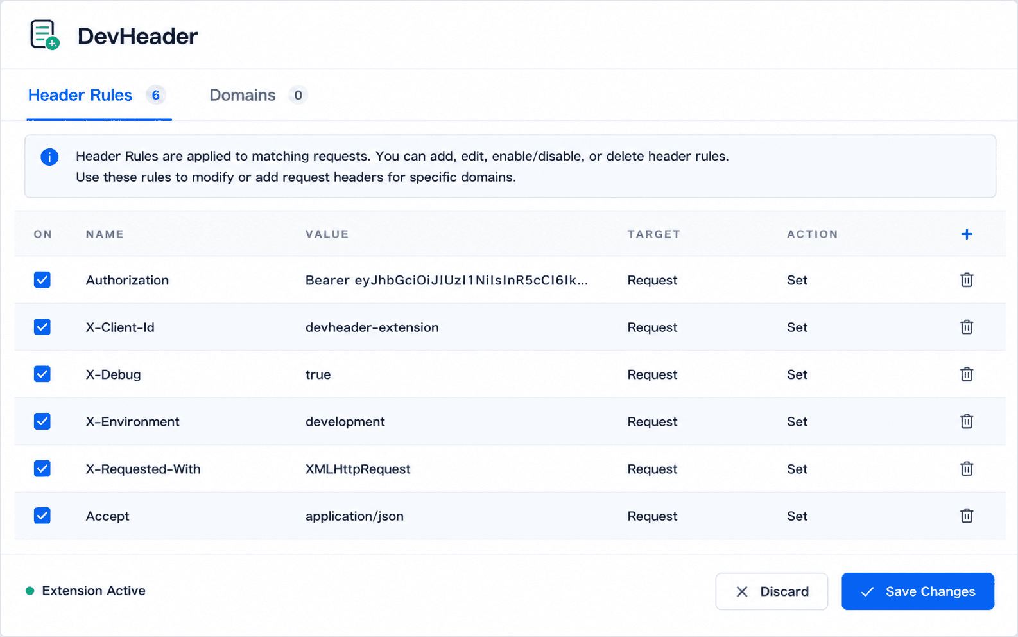The height and width of the screenshot is (637, 1018).
Task: Add a new header rule with plus icon
Action: click(x=967, y=234)
